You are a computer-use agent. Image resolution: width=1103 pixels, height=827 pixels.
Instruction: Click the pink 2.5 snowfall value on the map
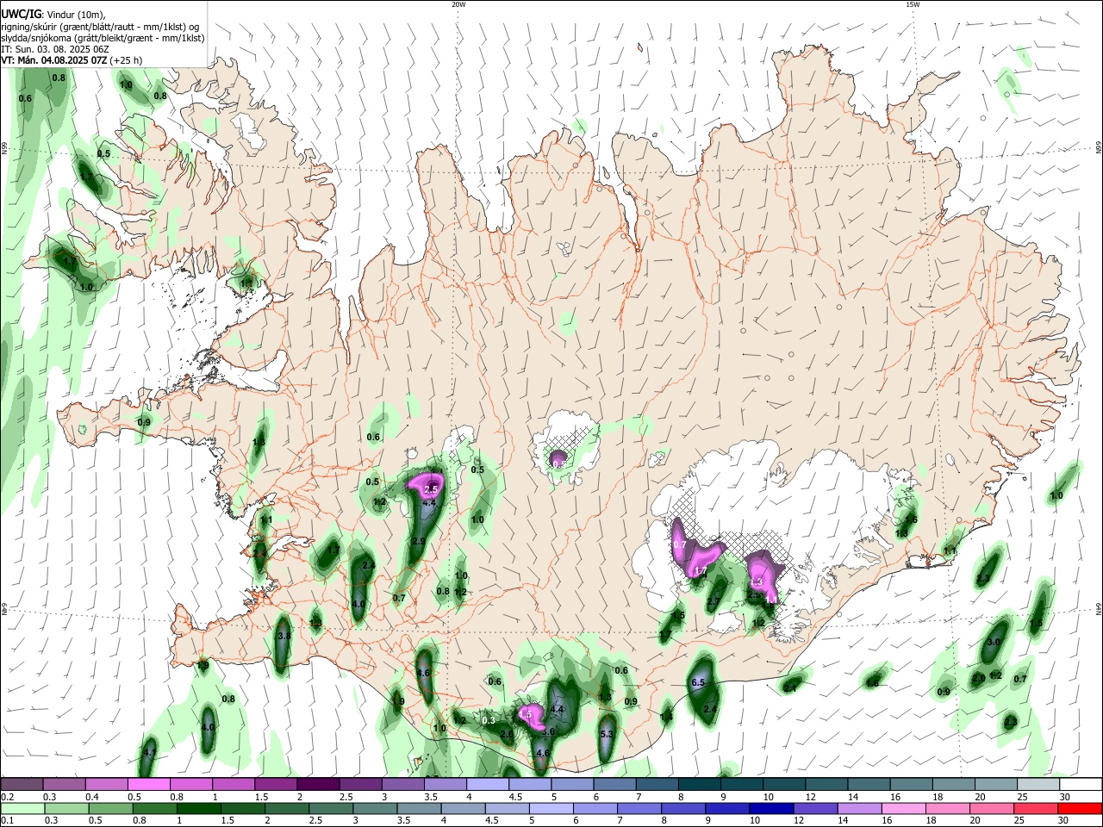coord(432,488)
